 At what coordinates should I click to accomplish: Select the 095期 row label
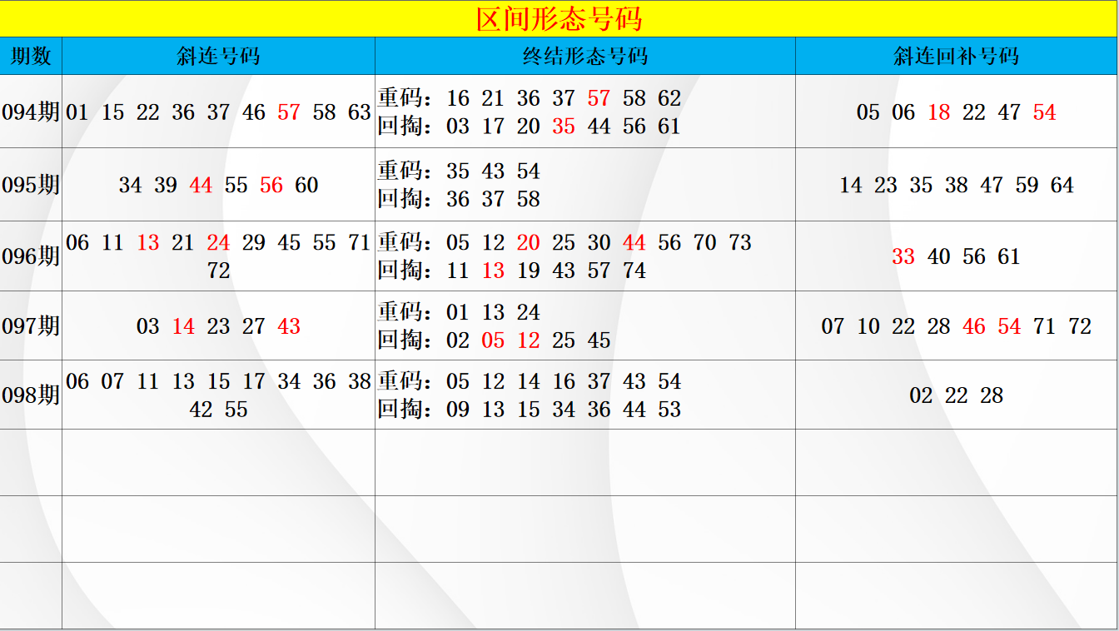[x=31, y=185]
